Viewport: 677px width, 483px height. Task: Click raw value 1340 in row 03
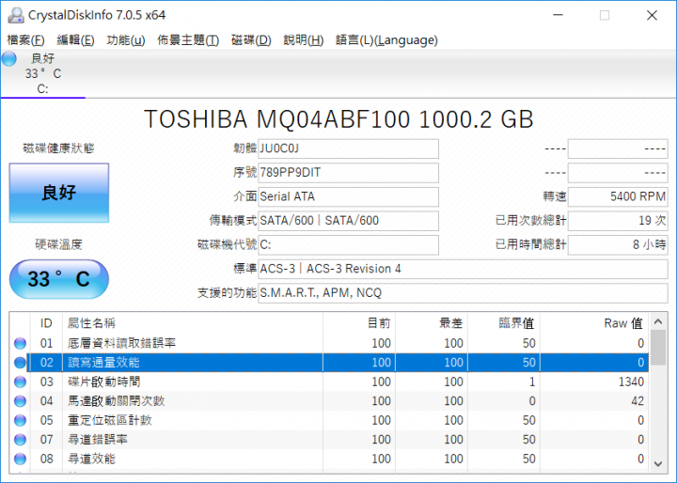pyautogui.click(x=631, y=382)
